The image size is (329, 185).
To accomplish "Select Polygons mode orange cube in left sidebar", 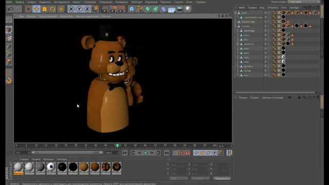I will (9, 62).
